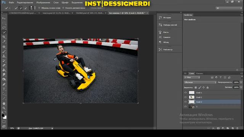The image size is (244, 137).
Task: Toggle lock image pixels brush icon
Action: (200, 88)
